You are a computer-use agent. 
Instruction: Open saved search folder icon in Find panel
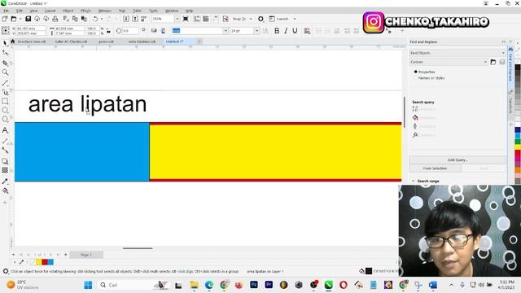tap(493, 62)
